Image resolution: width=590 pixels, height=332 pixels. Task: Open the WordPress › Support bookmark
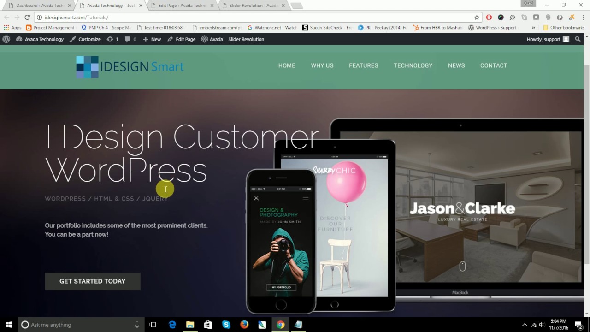(x=492, y=28)
